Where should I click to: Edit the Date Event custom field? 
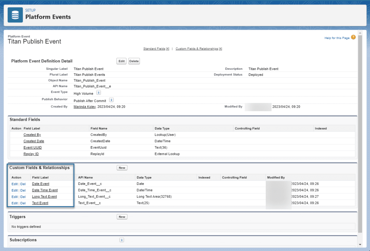click(14, 184)
